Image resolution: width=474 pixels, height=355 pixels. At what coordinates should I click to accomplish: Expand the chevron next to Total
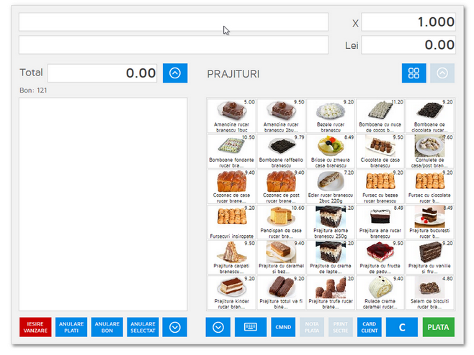tap(174, 73)
